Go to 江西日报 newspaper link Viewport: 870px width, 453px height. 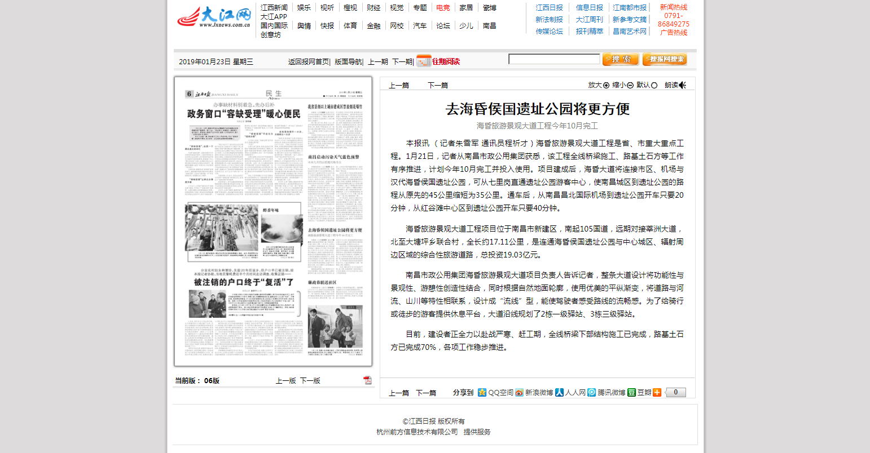(x=550, y=8)
